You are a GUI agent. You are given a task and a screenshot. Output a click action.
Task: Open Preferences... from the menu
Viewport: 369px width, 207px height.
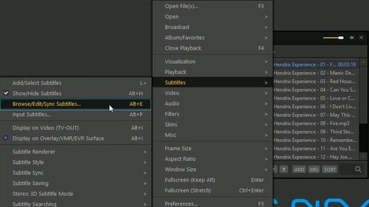213,203
